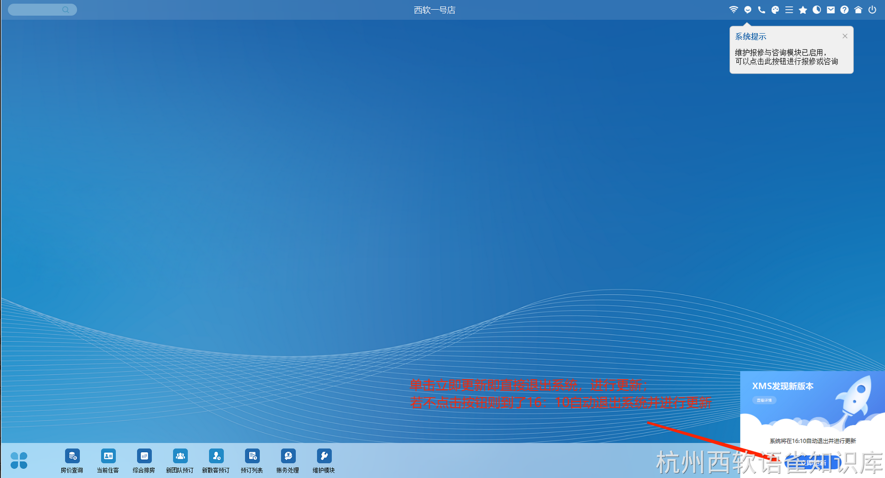Open 预订列表 reservation list
The image size is (885, 478).
[x=252, y=461]
